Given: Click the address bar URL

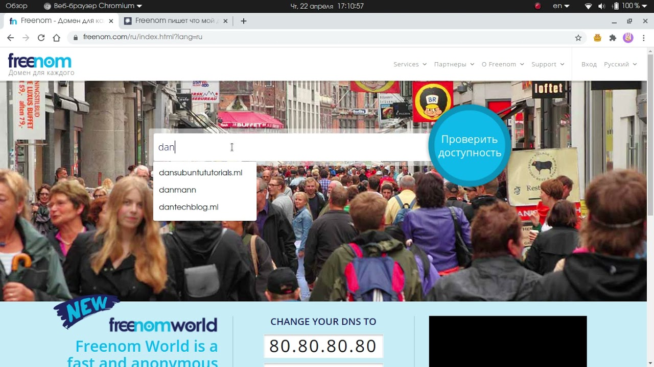Looking at the screenshot, I should point(143,37).
